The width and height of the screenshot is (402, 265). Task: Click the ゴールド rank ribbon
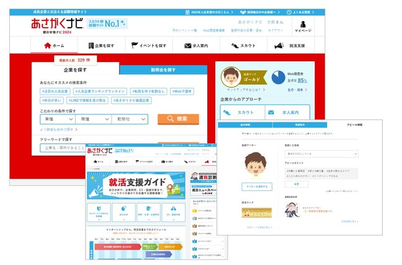coord(254,77)
